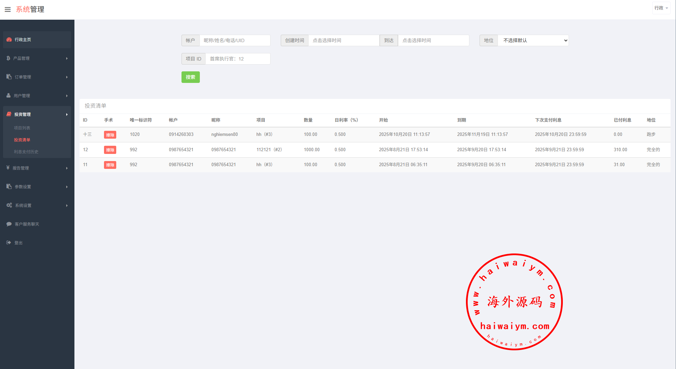Click the user icon for 用户管理

pos(8,95)
